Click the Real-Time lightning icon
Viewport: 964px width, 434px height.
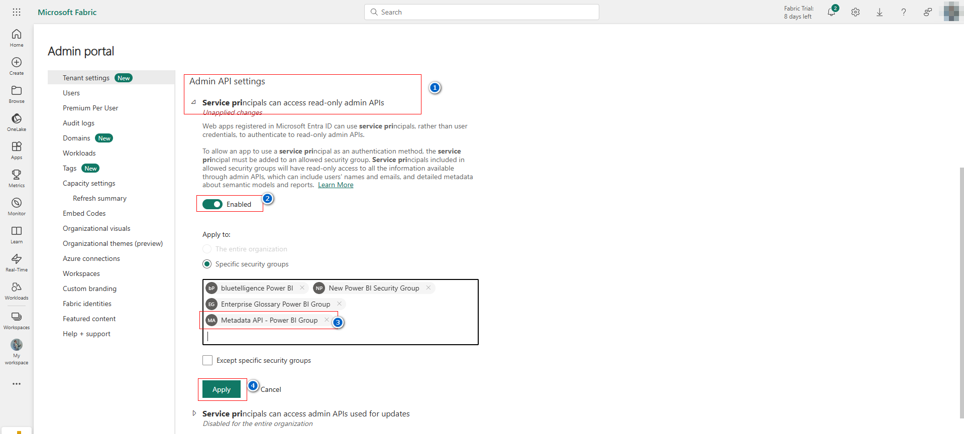click(17, 259)
